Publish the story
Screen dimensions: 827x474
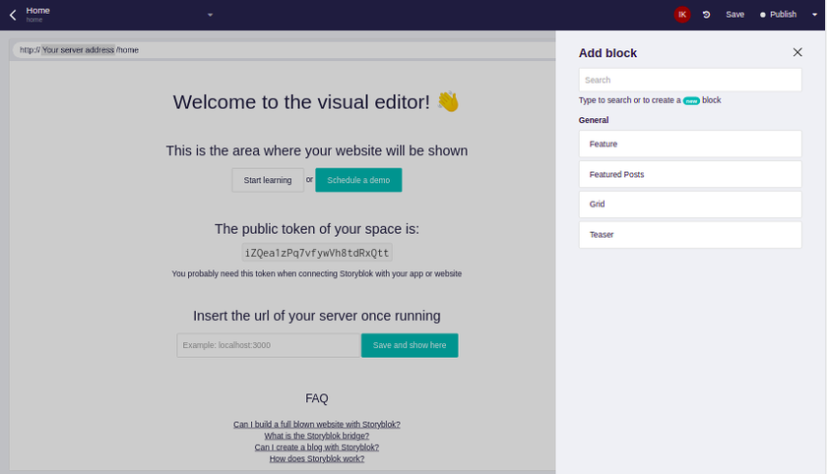coord(779,14)
